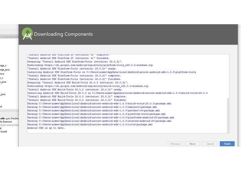Click the 'Parsing ...tools\package.xml' line
241x171 pixels.
tap(90, 125)
